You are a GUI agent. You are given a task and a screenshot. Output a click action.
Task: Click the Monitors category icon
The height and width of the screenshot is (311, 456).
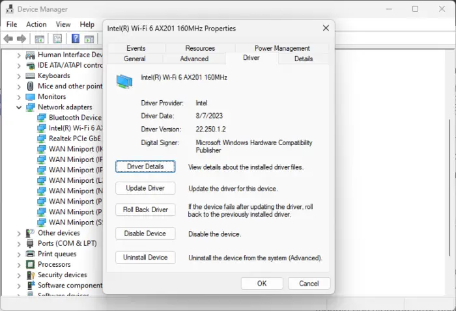(x=30, y=97)
